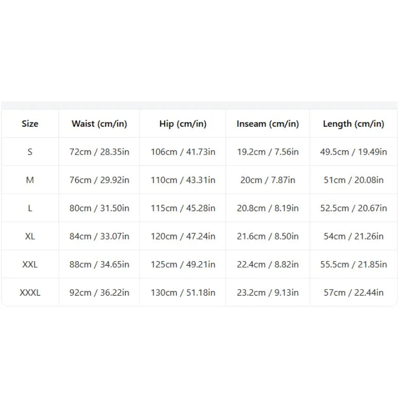Screen dimensions: 412x412
Task: Click the 88cm / 34.65in waist cell
Action: pyautogui.click(x=99, y=264)
